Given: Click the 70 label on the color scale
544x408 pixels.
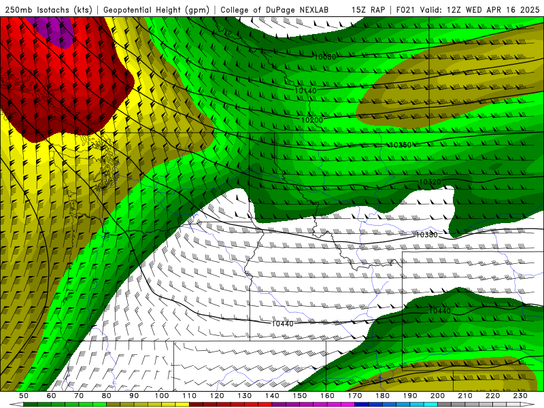Looking at the screenshot, I should point(79,396).
